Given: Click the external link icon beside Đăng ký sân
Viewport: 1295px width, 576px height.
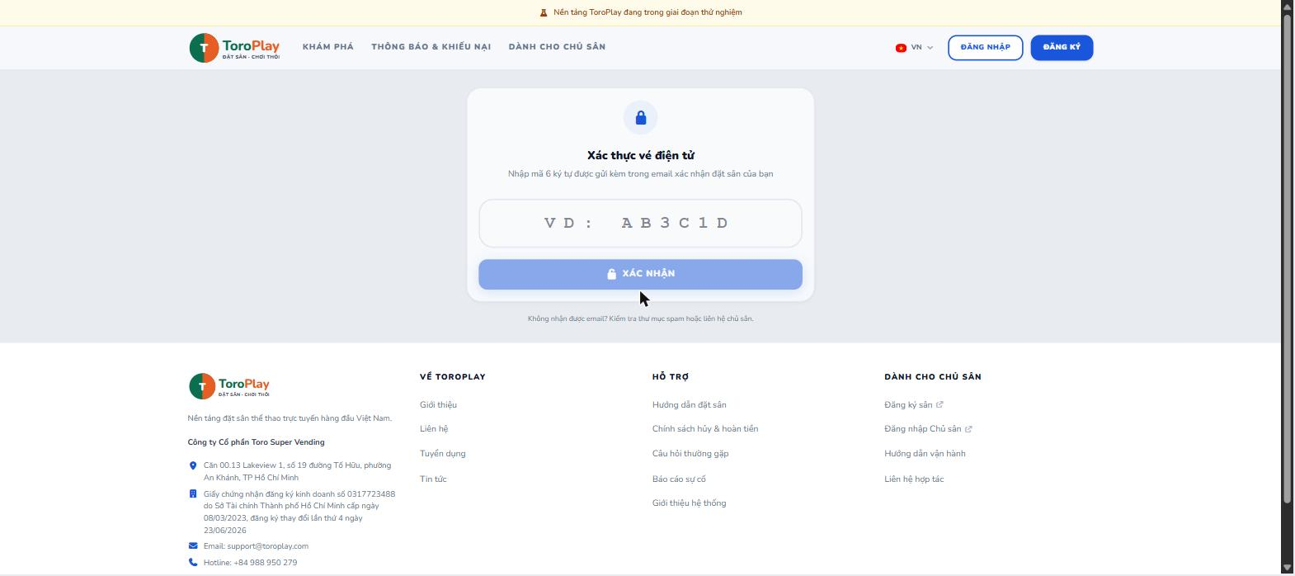Looking at the screenshot, I should coord(939,404).
